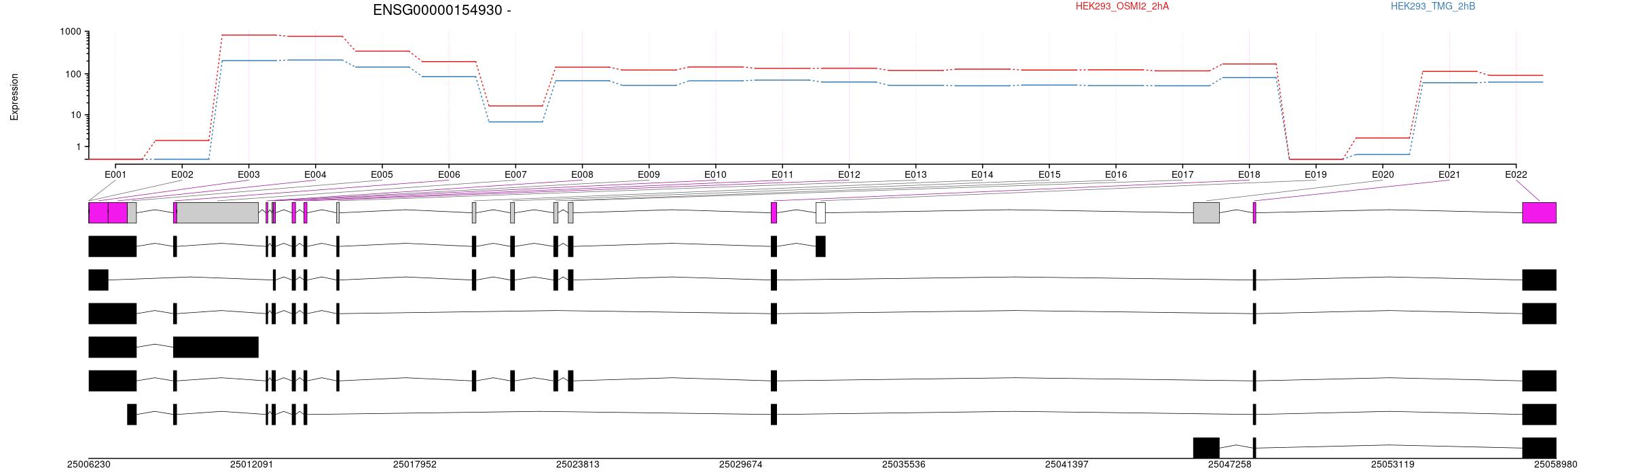Select exon label E019

[x=1316, y=174]
